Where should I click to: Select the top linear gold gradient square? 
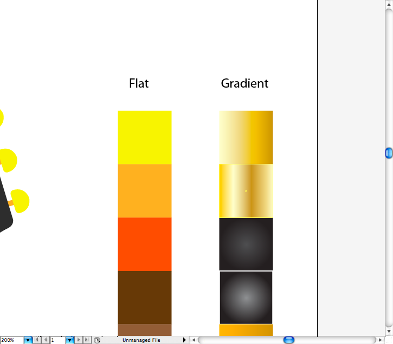pyautogui.click(x=246, y=137)
